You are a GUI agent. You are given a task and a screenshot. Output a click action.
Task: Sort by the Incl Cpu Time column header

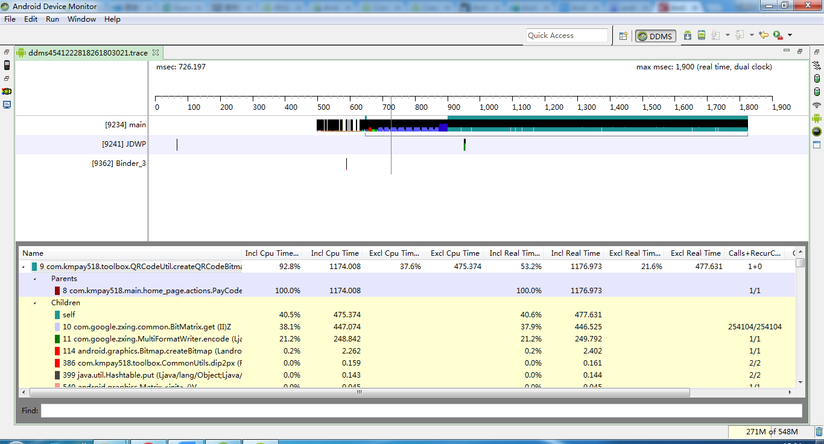334,253
